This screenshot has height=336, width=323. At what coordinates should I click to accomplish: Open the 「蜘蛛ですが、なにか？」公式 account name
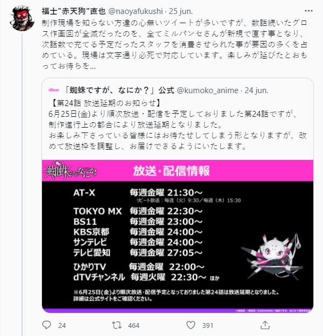click(119, 90)
